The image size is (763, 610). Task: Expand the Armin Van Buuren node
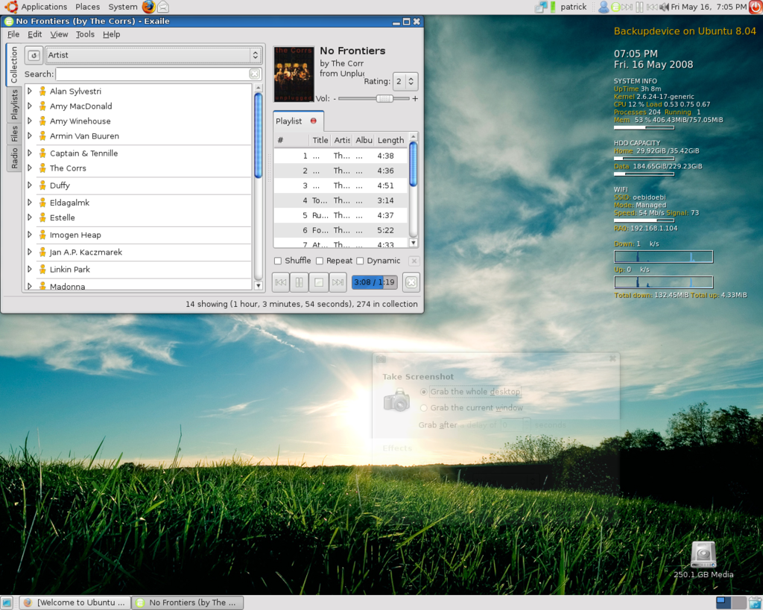point(30,136)
